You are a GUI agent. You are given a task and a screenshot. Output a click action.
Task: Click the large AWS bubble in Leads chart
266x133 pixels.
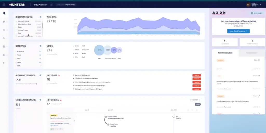tap(99, 50)
